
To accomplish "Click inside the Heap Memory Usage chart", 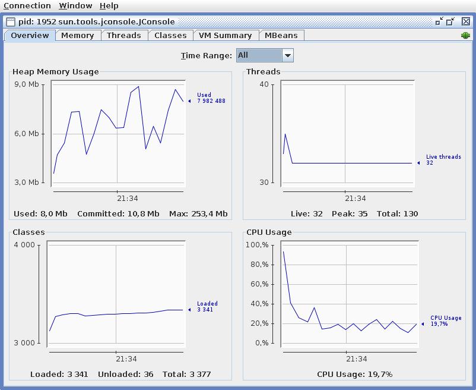I will [x=118, y=133].
